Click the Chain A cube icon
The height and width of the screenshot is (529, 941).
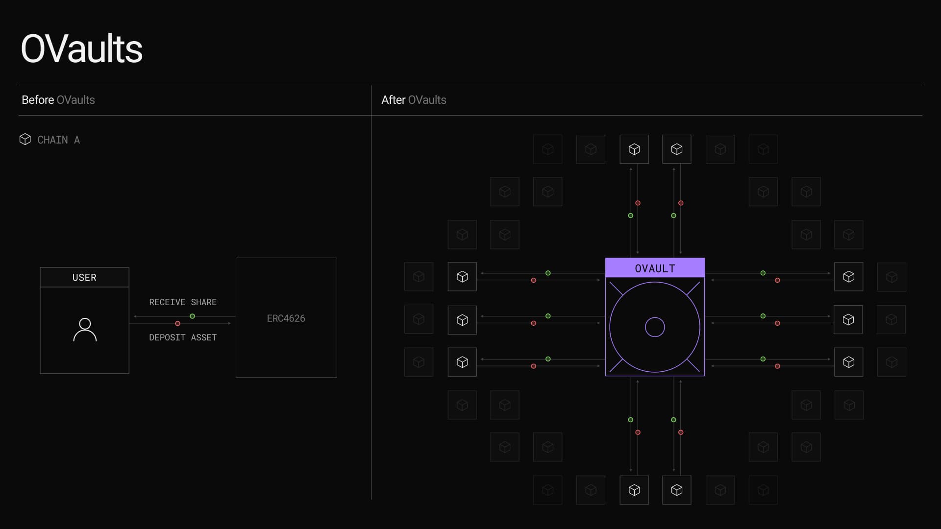pos(25,140)
